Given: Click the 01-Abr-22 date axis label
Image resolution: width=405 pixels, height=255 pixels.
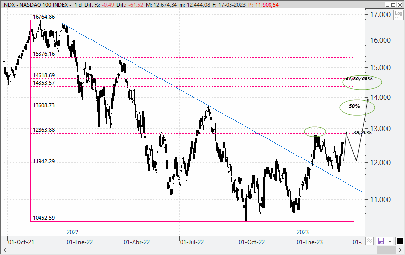Looking at the screenshot, I should 136,242.
